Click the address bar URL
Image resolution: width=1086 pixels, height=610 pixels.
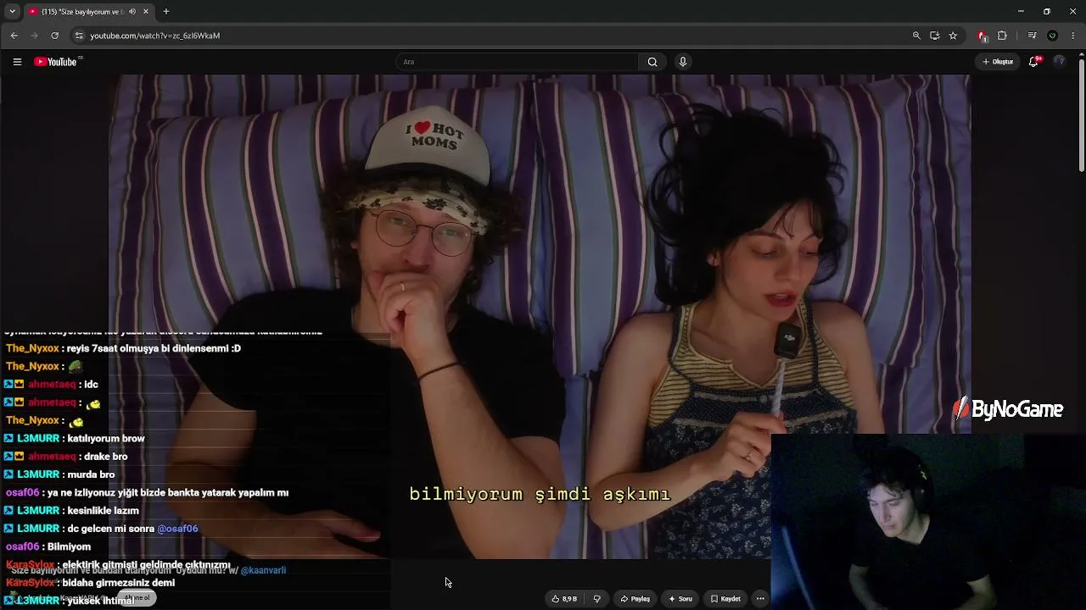tap(155, 36)
